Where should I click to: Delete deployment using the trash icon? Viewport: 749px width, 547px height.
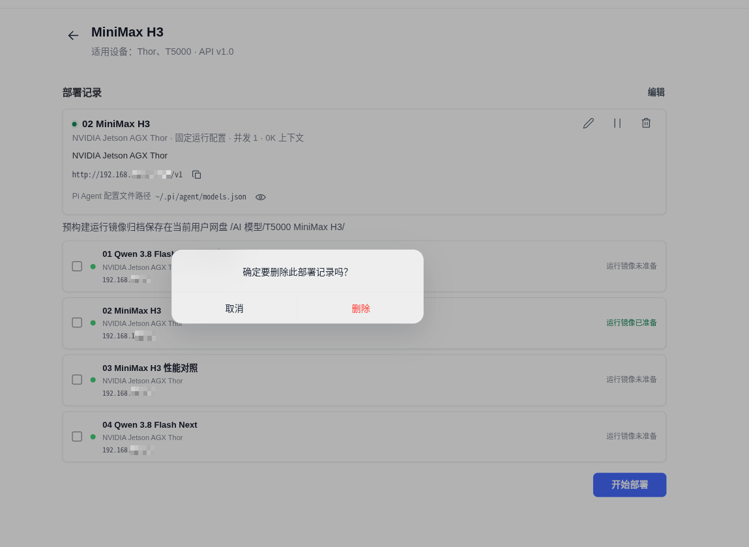646,123
